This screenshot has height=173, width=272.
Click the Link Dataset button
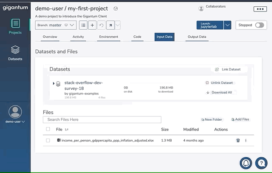228,69
